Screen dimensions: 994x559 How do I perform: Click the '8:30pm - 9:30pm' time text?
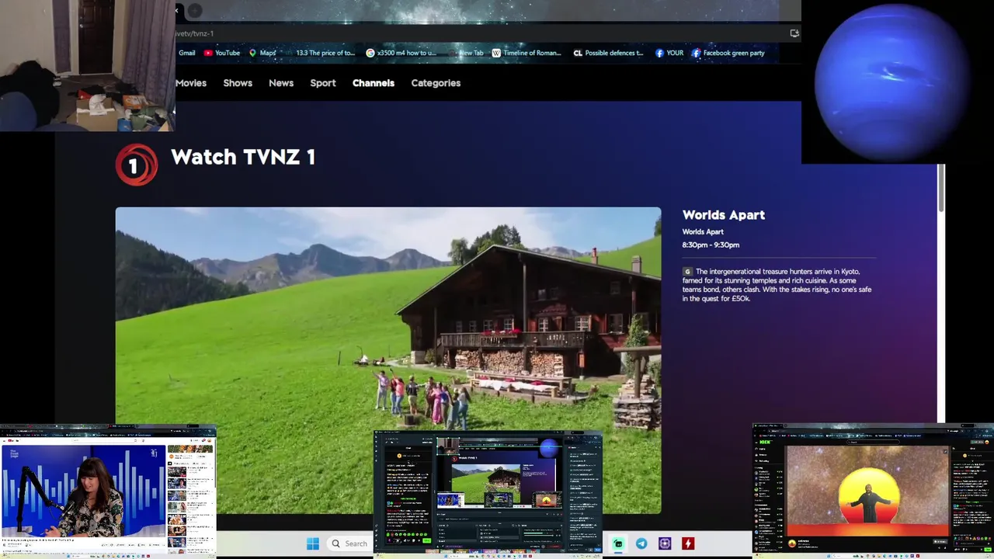click(711, 245)
